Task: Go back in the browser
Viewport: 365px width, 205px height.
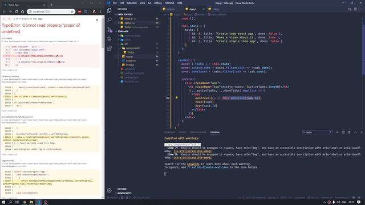Action: click(5, 11)
